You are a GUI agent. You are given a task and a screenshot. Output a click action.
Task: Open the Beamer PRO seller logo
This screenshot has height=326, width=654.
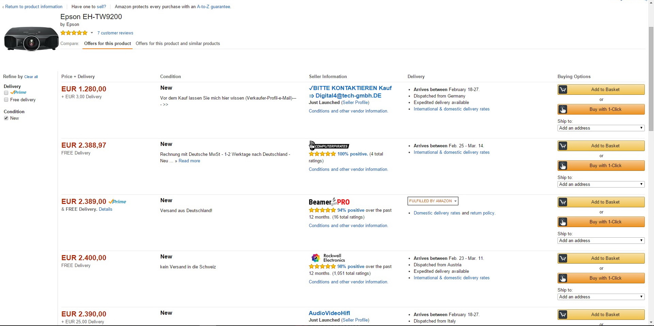[329, 202]
